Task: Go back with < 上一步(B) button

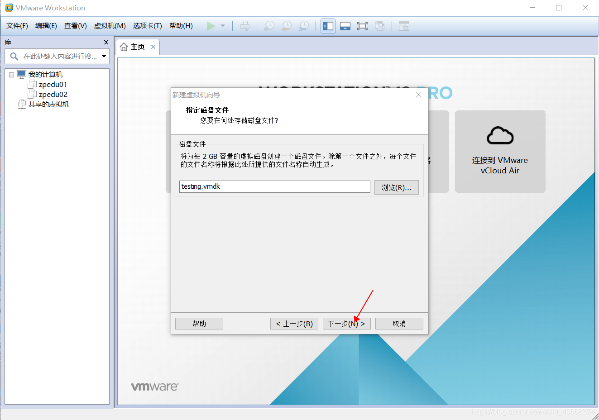Action: point(295,324)
